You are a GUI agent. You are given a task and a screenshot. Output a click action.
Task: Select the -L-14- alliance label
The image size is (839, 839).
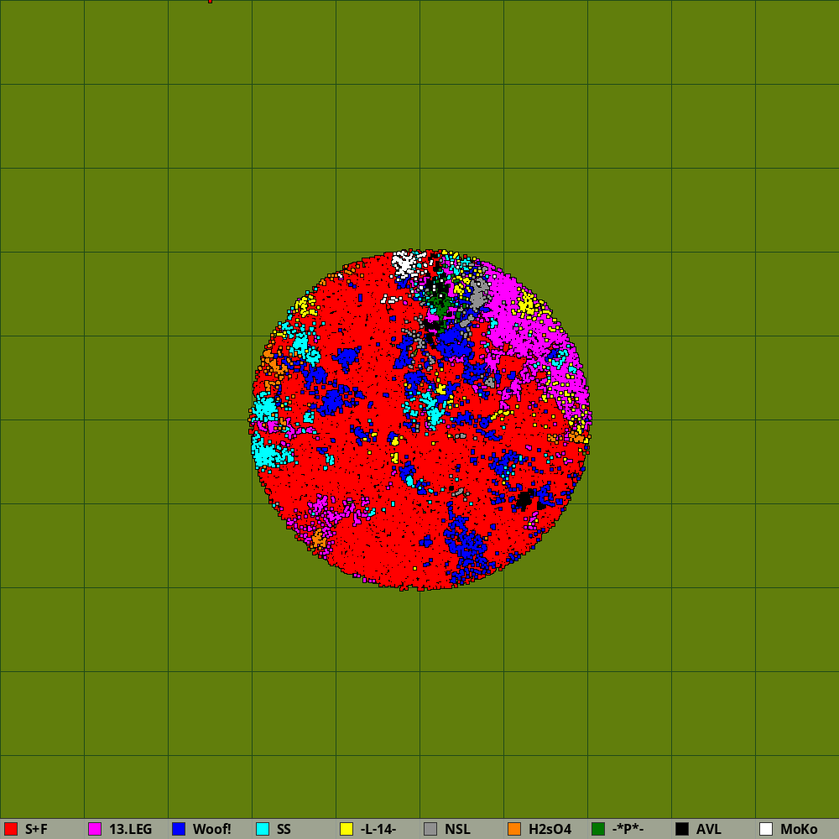pos(378,830)
